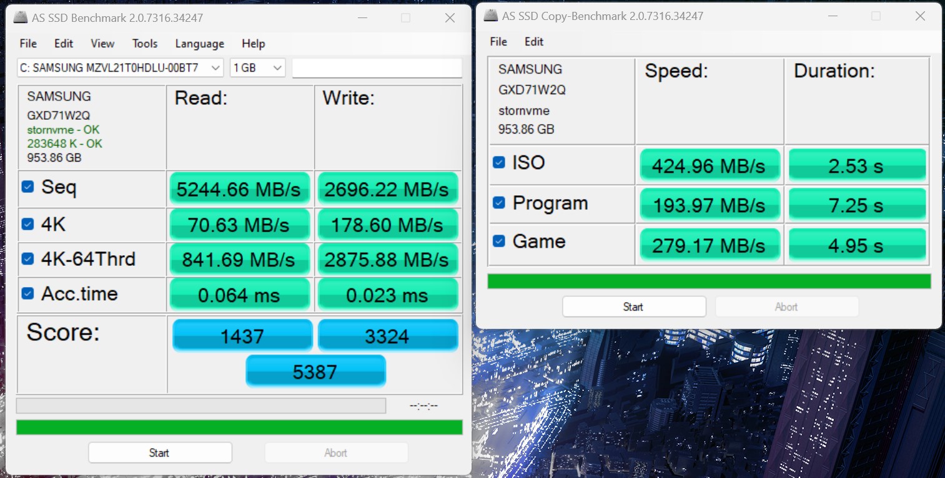
Task: Toggle the 4K-64Thrd test checkbox
Action: click(27, 258)
